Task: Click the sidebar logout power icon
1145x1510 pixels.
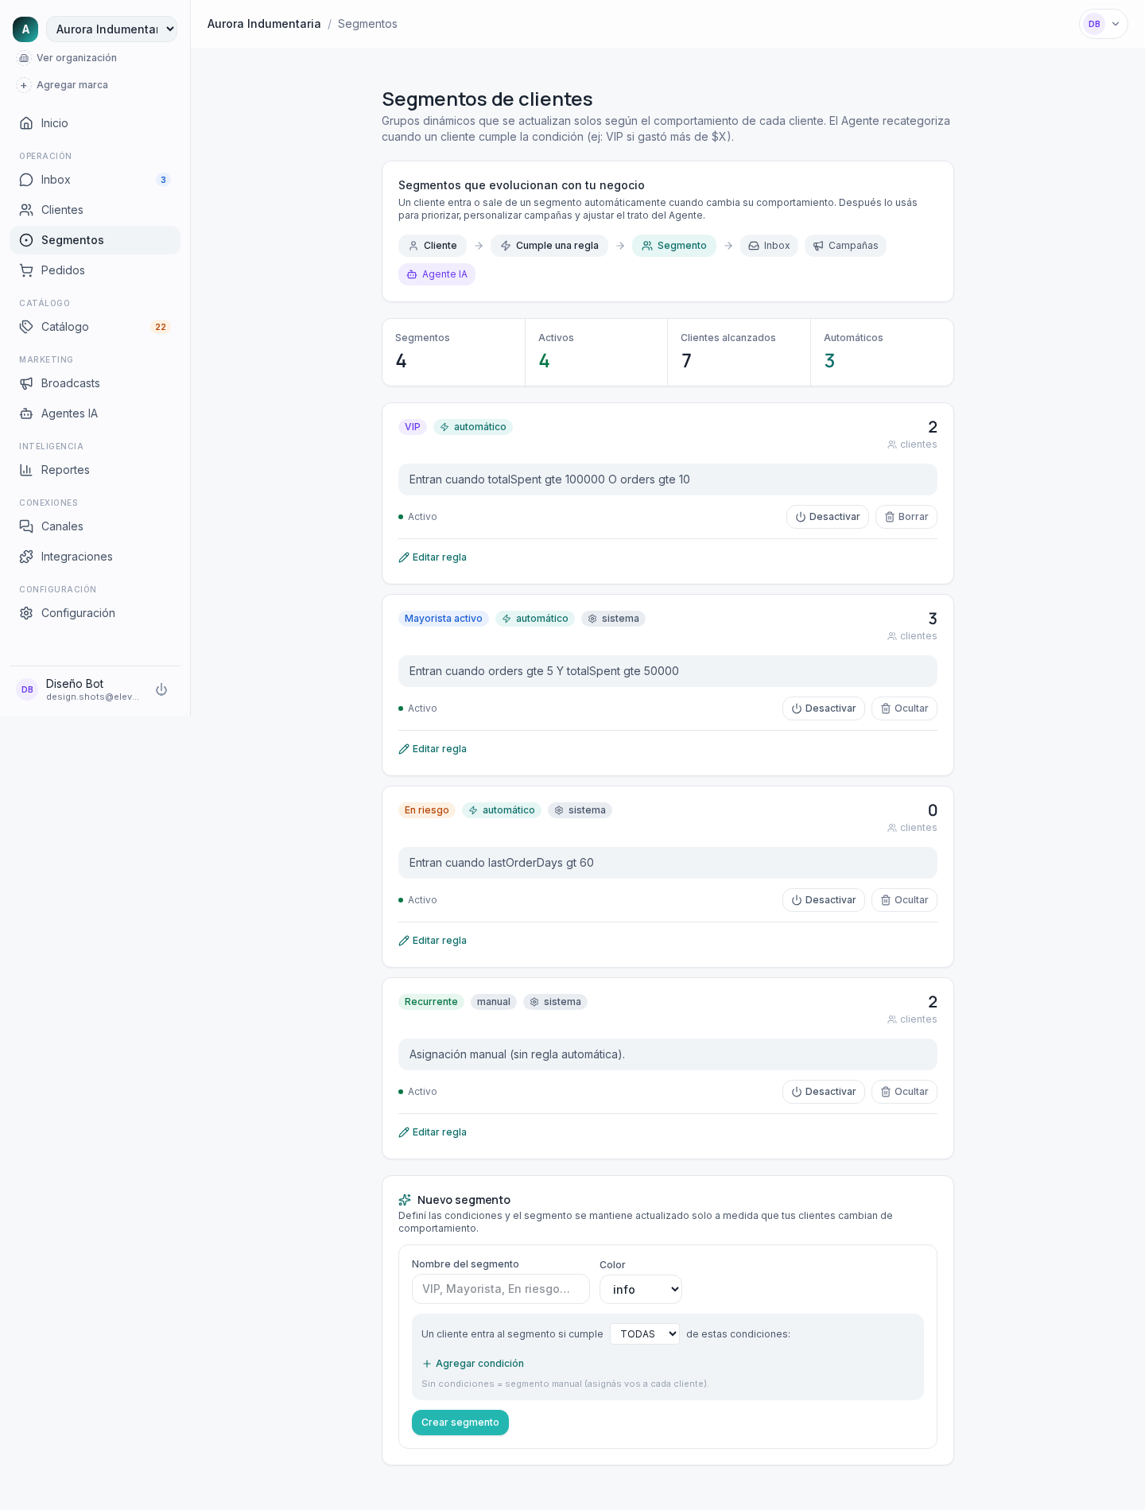Action: click(161, 689)
